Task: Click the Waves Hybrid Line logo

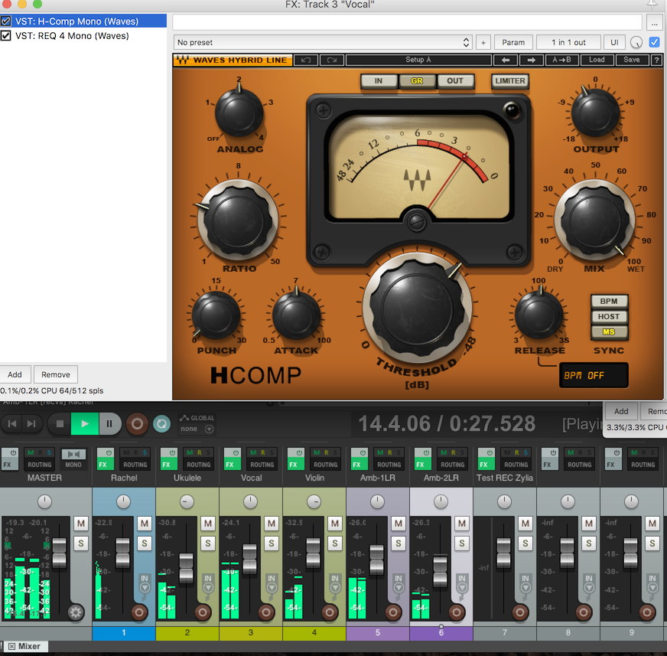Action: click(x=233, y=60)
